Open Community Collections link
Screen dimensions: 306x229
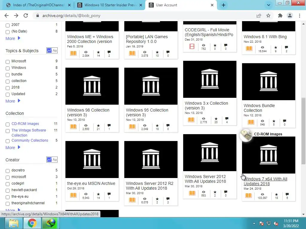[x=30, y=140]
